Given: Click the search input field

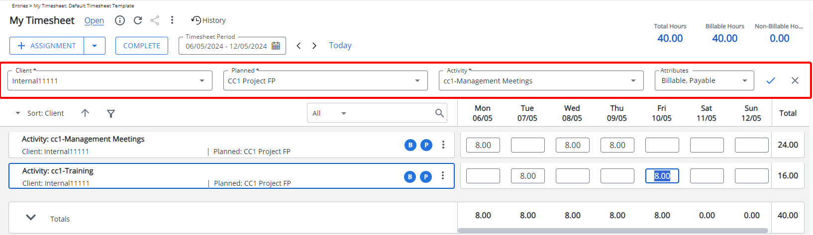Looking at the screenshot, I should 391,113.
